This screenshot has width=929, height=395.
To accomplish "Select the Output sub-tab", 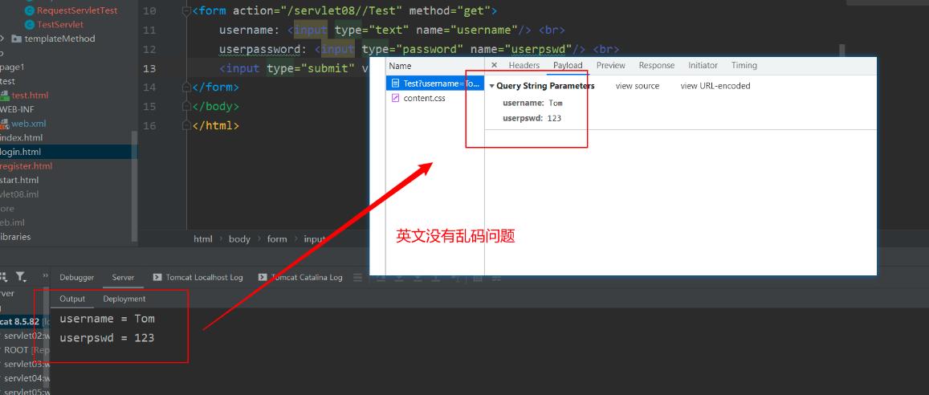I will click(x=72, y=299).
